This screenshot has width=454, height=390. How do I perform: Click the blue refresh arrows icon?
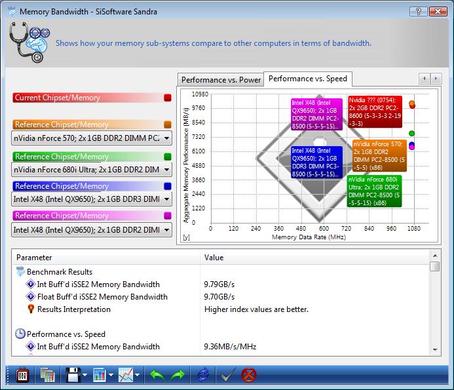(203, 375)
